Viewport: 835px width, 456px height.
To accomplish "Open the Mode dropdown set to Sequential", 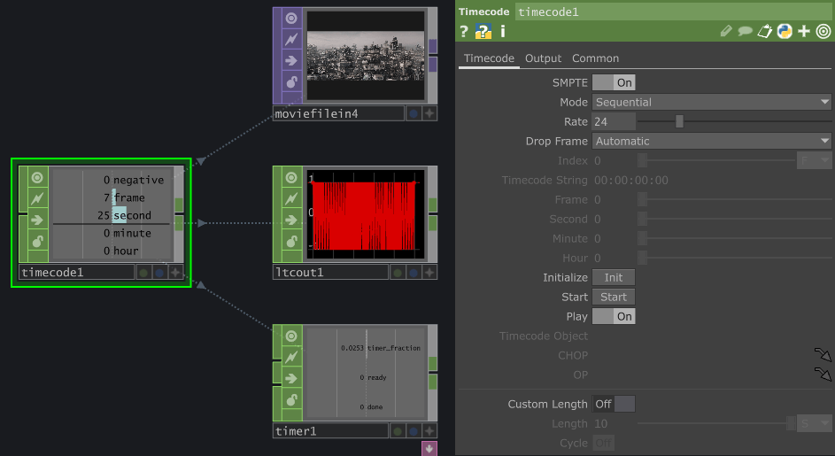I will pyautogui.click(x=711, y=102).
